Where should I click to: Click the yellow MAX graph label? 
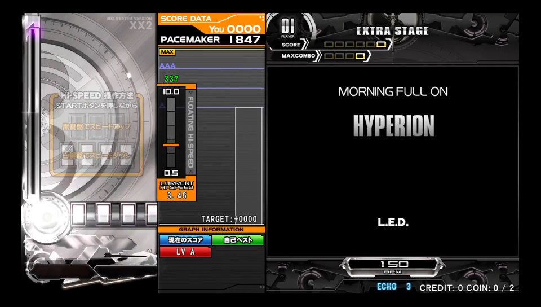click(167, 52)
